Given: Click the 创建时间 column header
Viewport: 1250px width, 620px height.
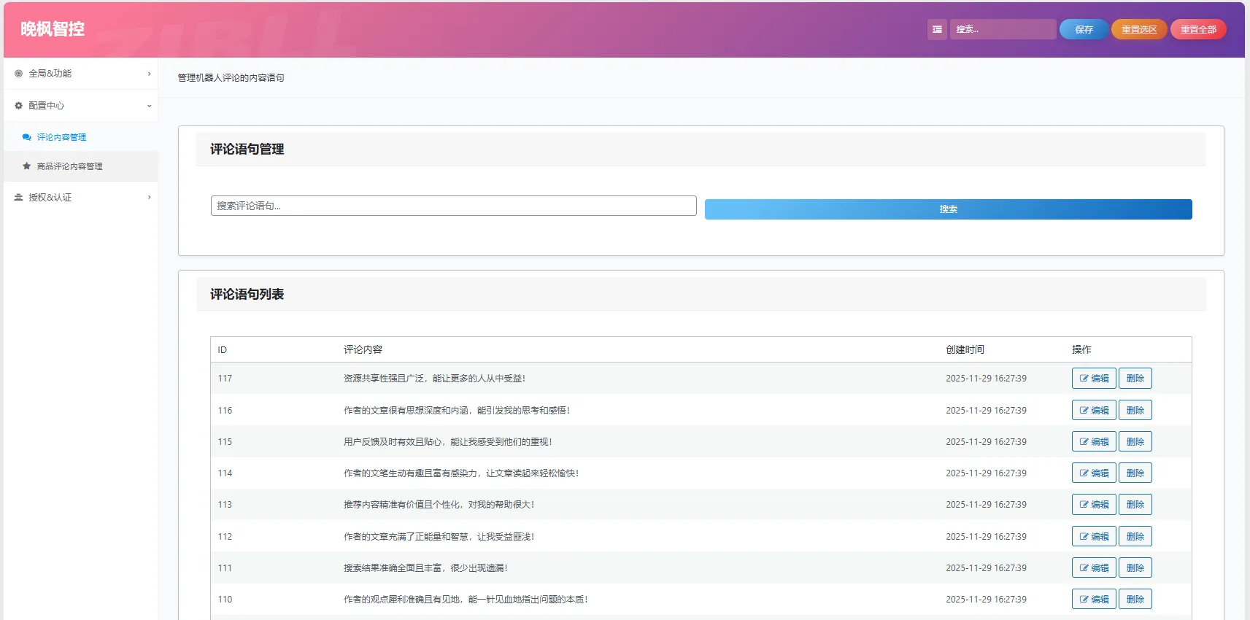Looking at the screenshot, I should (965, 350).
